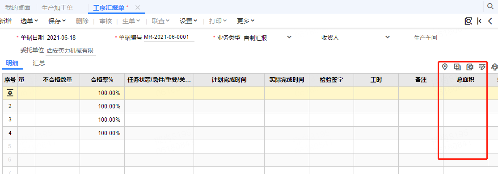Screen dimensions: 498x174
Task: Click the 总面积 column header
Action: point(466,80)
